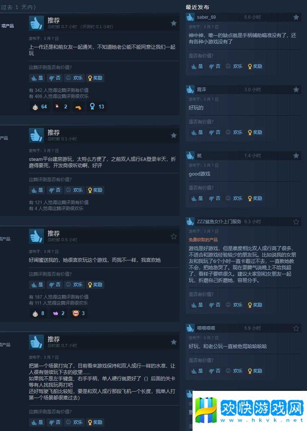Click the 欢快游戏网 watermark logo
307x431 pixels.
click(x=250, y=410)
